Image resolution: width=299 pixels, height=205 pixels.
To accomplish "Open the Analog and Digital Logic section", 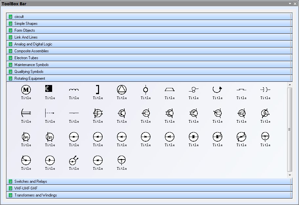I will [x=33, y=44].
